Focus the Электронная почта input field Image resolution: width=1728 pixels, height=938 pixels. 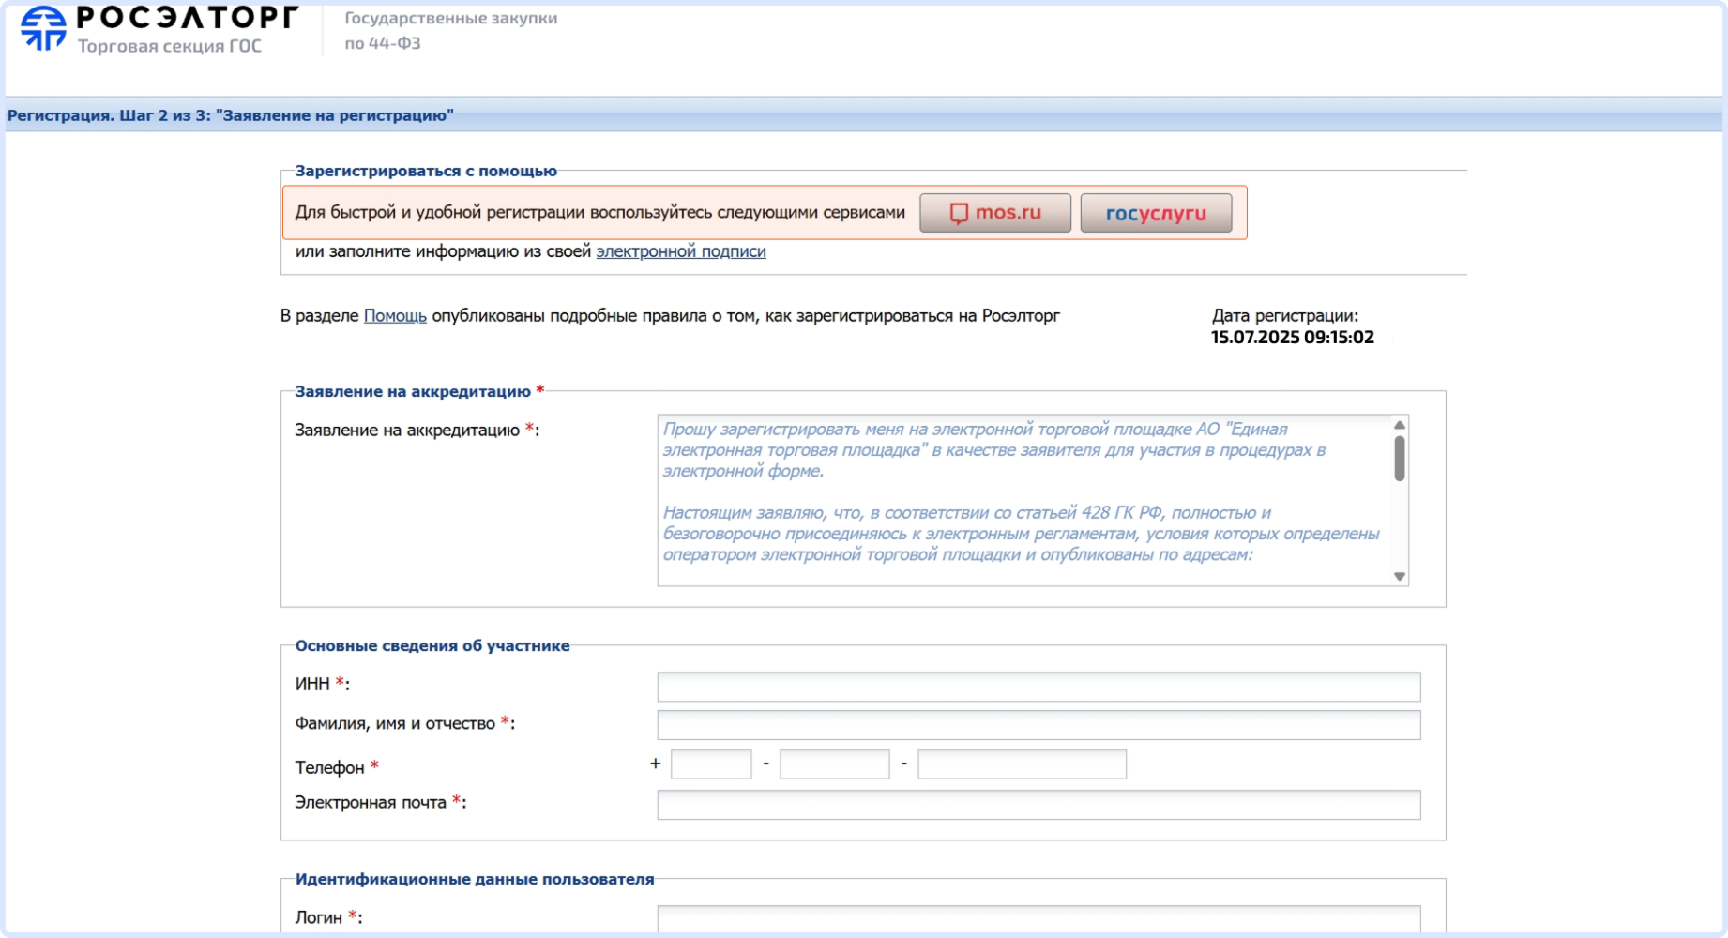pos(1038,805)
